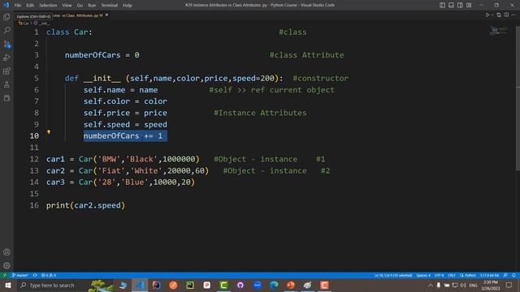520x292 pixels.
Task: Click the lightbulb code action on line 10
Action: (49, 132)
